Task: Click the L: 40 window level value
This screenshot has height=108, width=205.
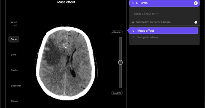Action: (x=14, y=25)
